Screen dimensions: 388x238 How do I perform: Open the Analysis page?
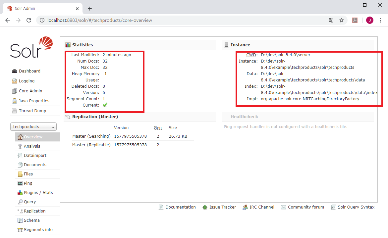(x=32, y=146)
